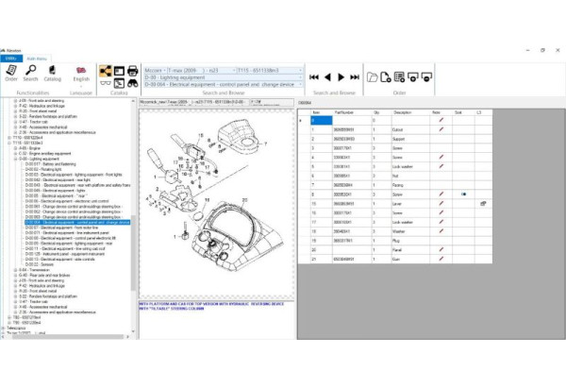This screenshot has width=566, height=389.
Task: Click the note pencil icon for Lever row
Action: (441, 203)
